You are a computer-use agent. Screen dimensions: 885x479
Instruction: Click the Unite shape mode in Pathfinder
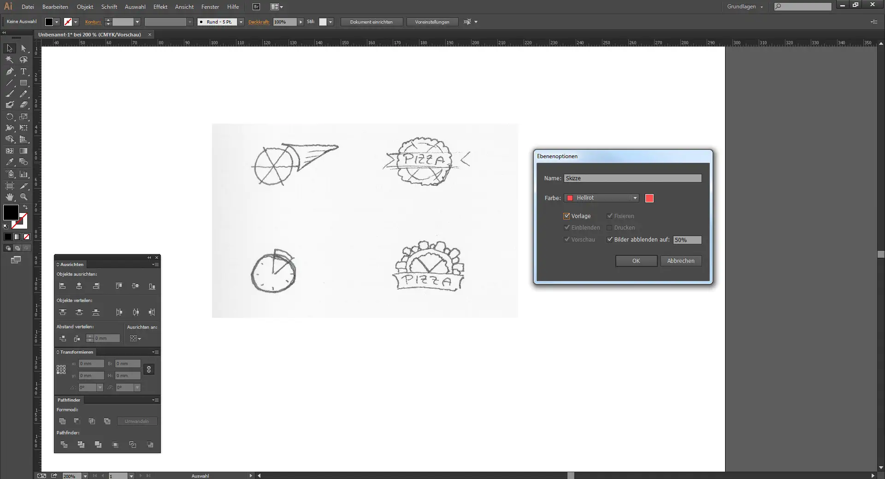(62, 421)
